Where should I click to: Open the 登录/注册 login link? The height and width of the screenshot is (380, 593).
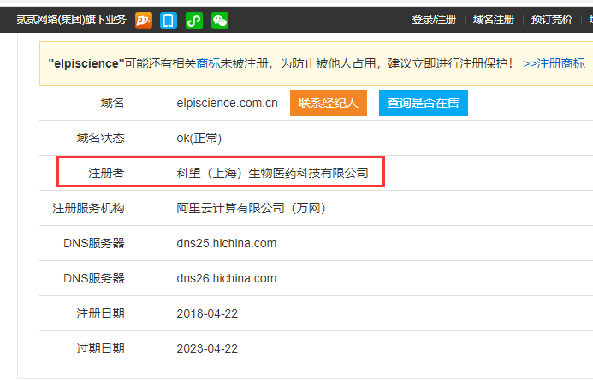tap(434, 20)
